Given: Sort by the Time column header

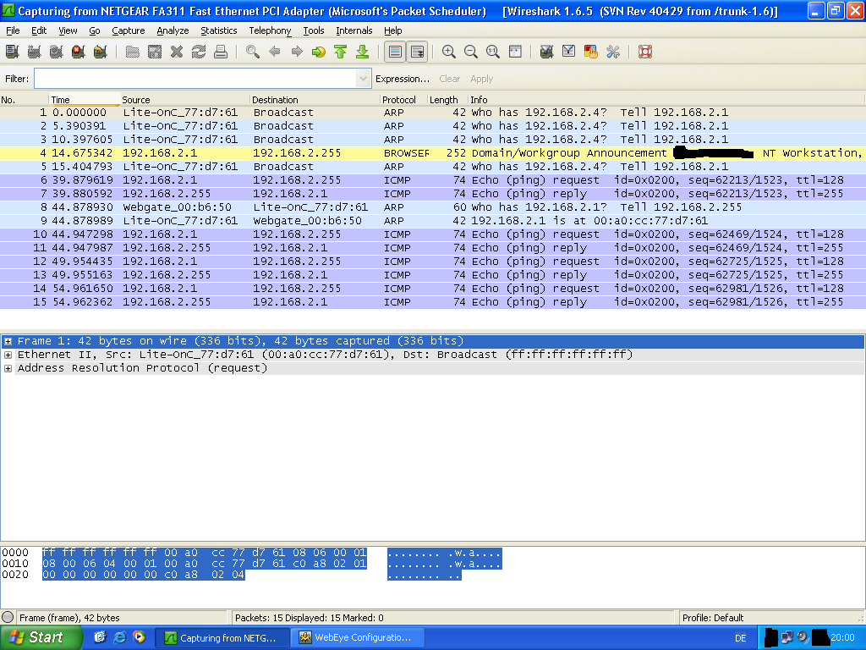Looking at the screenshot, I should click(x=85, y=100).
